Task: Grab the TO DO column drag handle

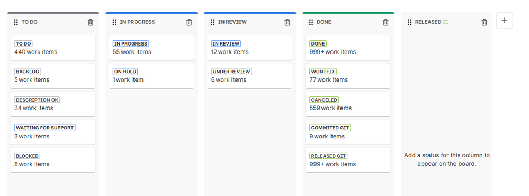Action: (16, 22)
